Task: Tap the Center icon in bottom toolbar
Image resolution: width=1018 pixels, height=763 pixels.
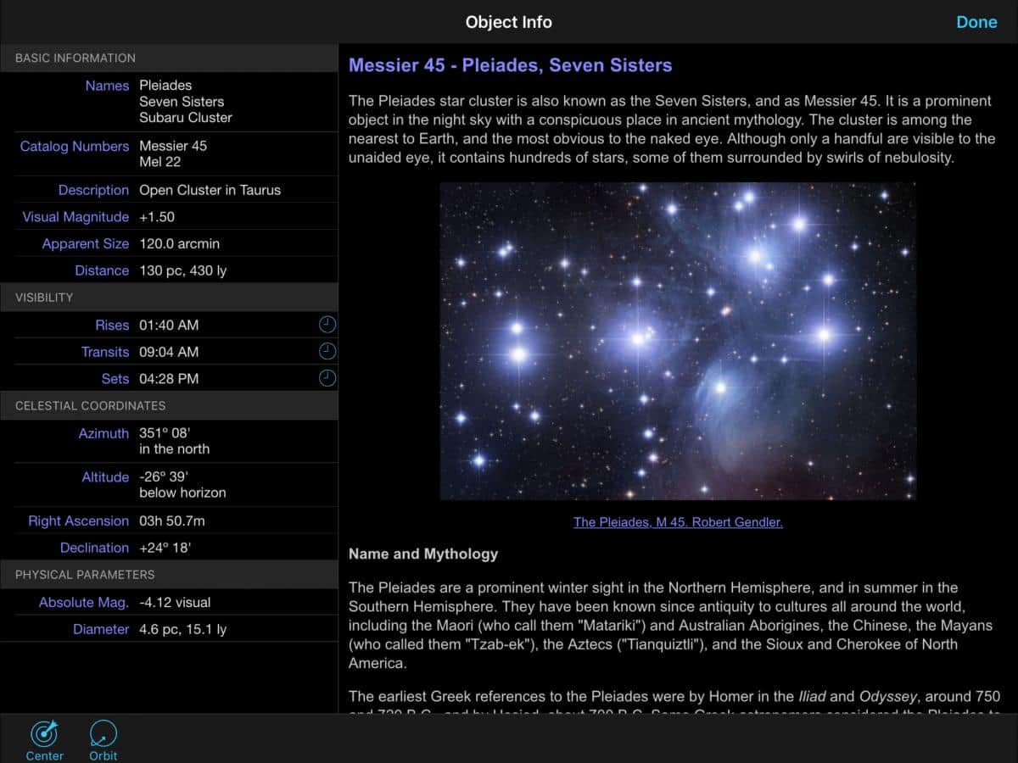Action: click(44, 735)
